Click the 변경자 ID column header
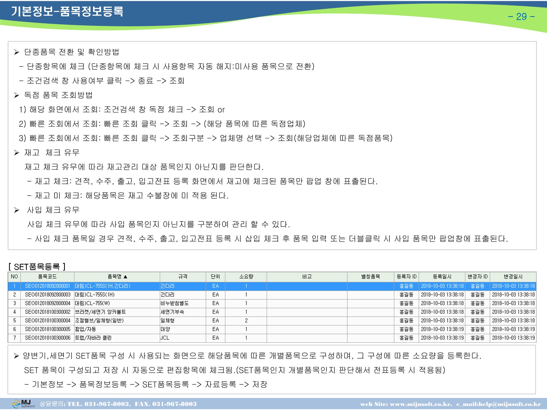Image resolution: width=547 pixels, height=410 pixels. [477, 277]
